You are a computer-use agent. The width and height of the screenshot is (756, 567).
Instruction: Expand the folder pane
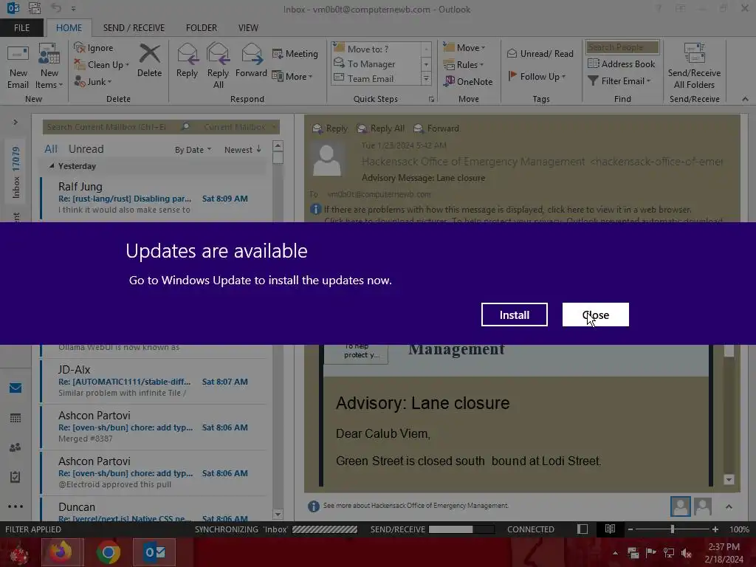(16, 122)
